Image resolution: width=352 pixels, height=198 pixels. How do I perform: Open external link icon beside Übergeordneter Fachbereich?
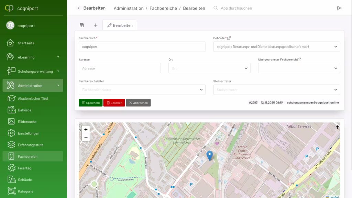299,59
